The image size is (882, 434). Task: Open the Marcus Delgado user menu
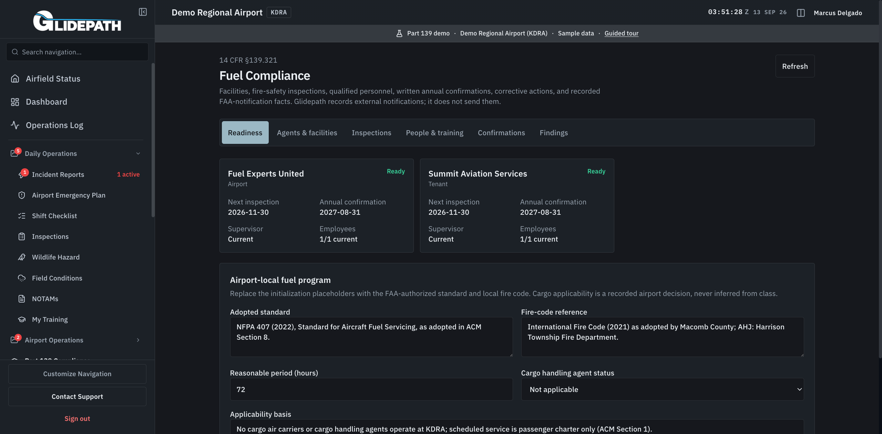pos(838,13)
